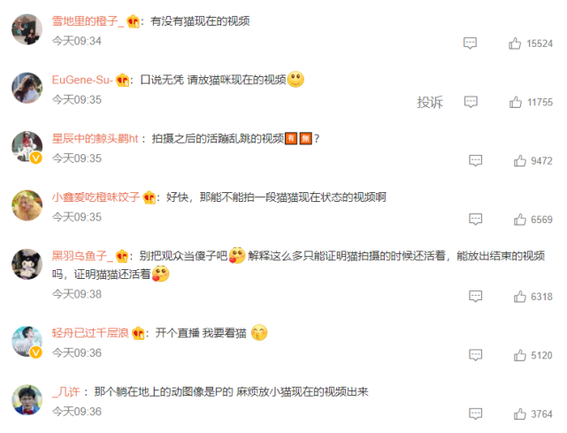View avatar of _几许
The width and height of the screenshot is (567, 433).
(27, 399)
